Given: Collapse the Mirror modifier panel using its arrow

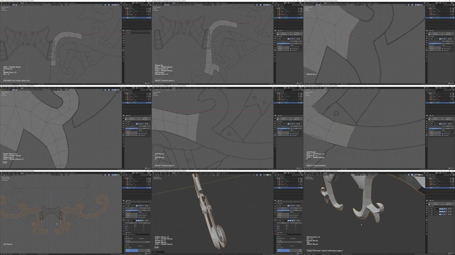Looking at the screenshot, I should point(126,220).
